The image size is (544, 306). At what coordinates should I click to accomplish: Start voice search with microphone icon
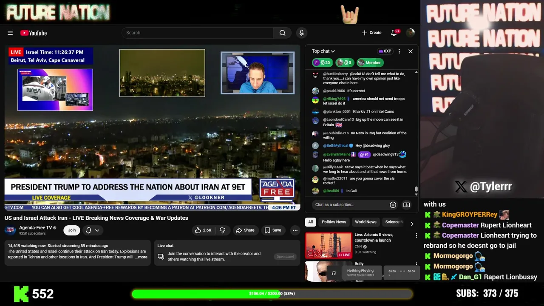pyautogui.click(x=302, y=33)
